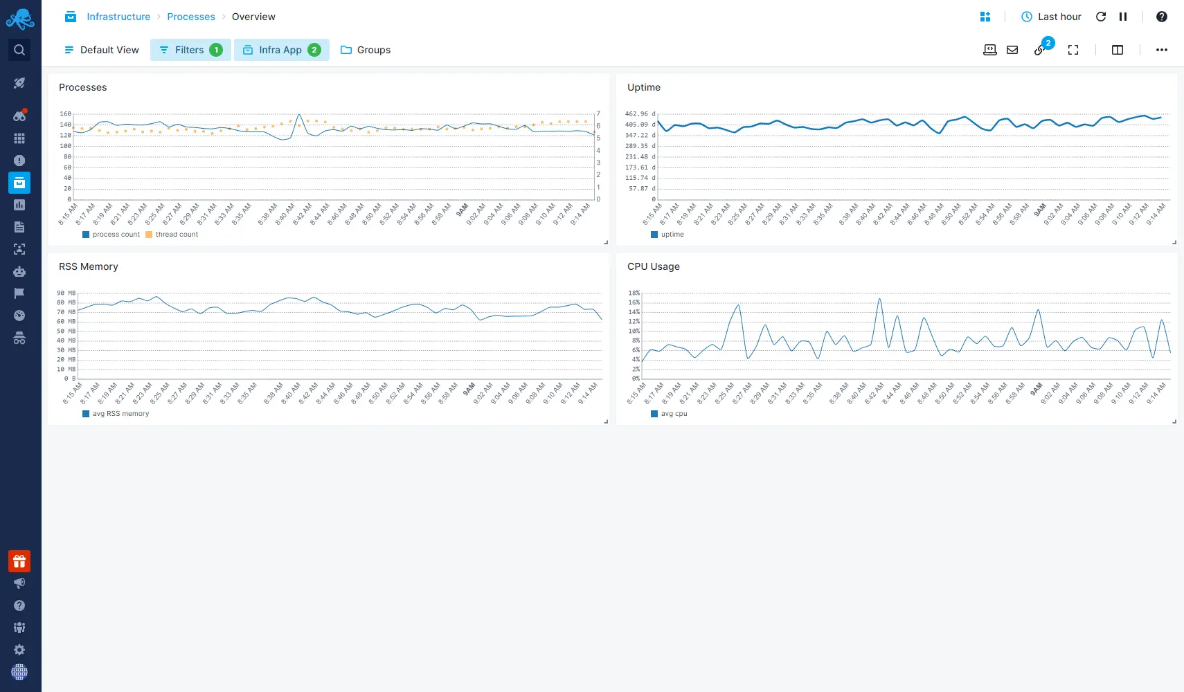Click the add dashboard component icon
The width and height of the screenshot is (1184, 692).
click(985, 17)
